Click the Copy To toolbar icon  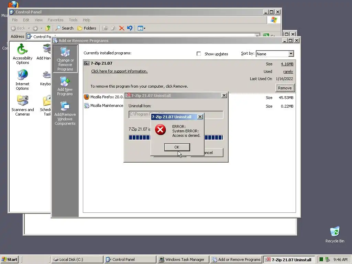pos(113,28)
